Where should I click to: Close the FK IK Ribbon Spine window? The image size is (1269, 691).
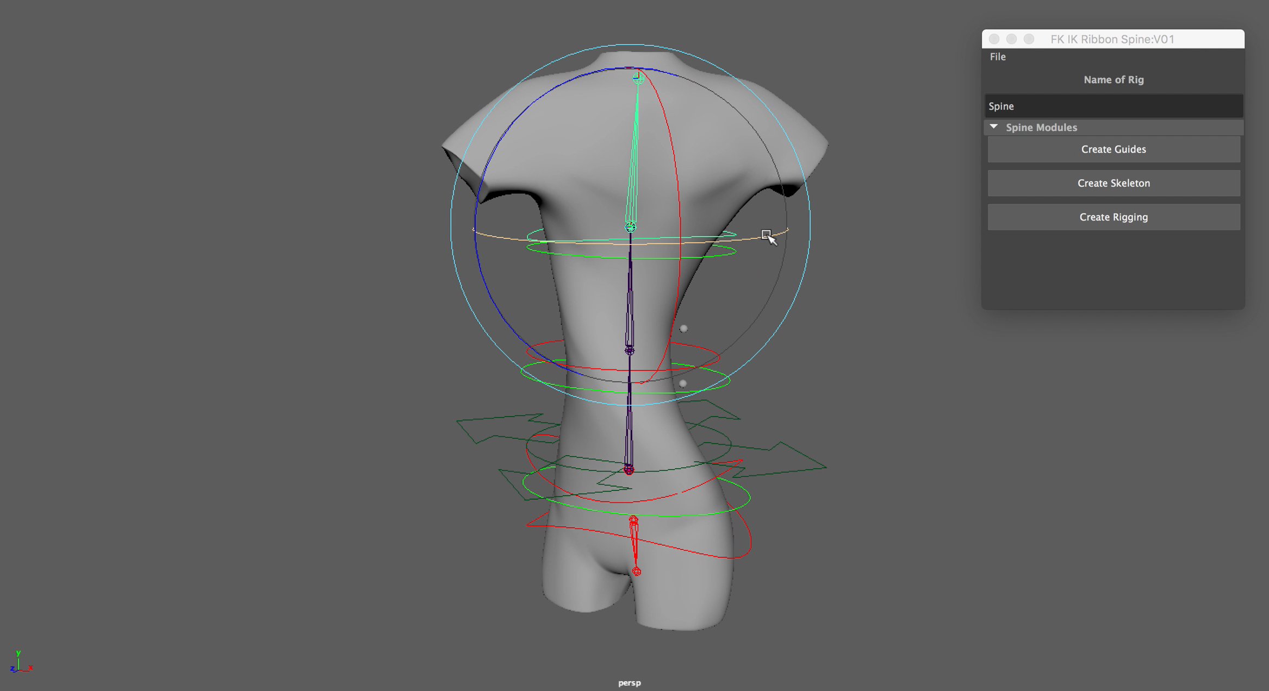pyautogui.click(x=994, y=39)
